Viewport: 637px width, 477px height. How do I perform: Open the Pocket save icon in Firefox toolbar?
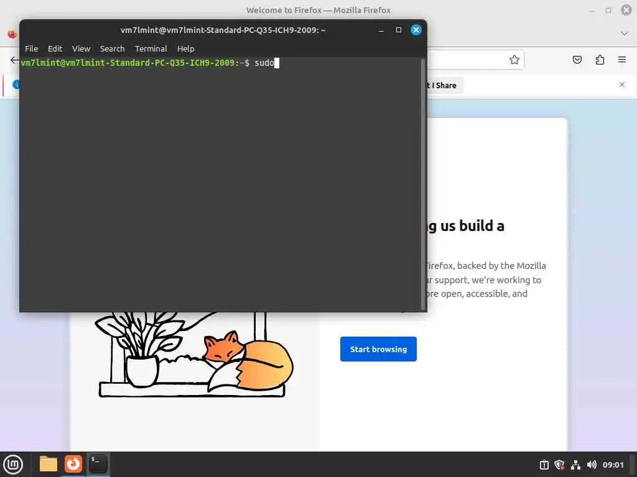pos(577,60)
